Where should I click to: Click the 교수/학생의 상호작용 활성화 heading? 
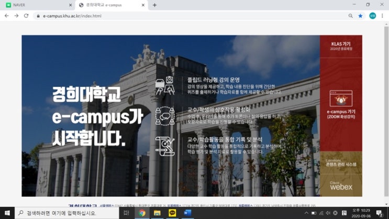pyautogui.click(x=219, y=109)
